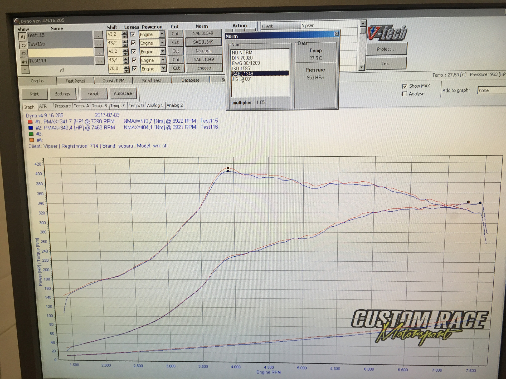Toggle the Show MAX checkbox

click(x=405, y=86)
